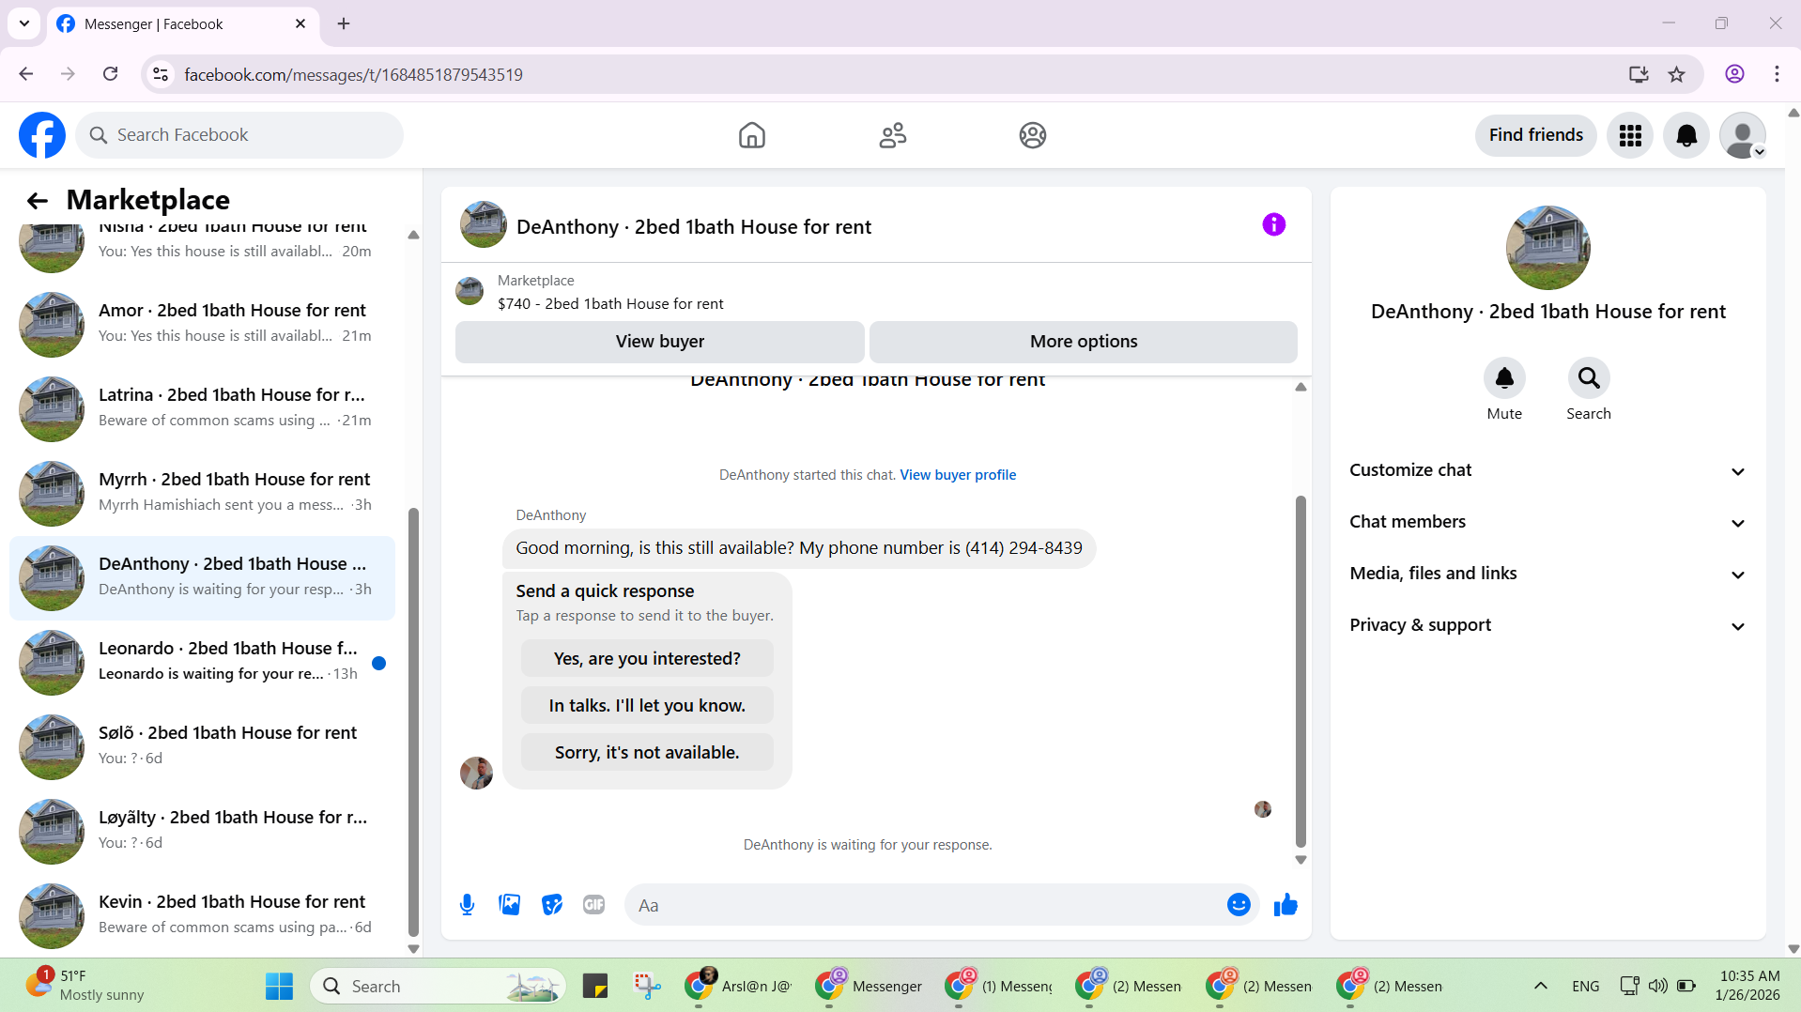Open the Facebook menu grid icon
Viewport: 1801px width, 1012px height.
coord(1630,135)
